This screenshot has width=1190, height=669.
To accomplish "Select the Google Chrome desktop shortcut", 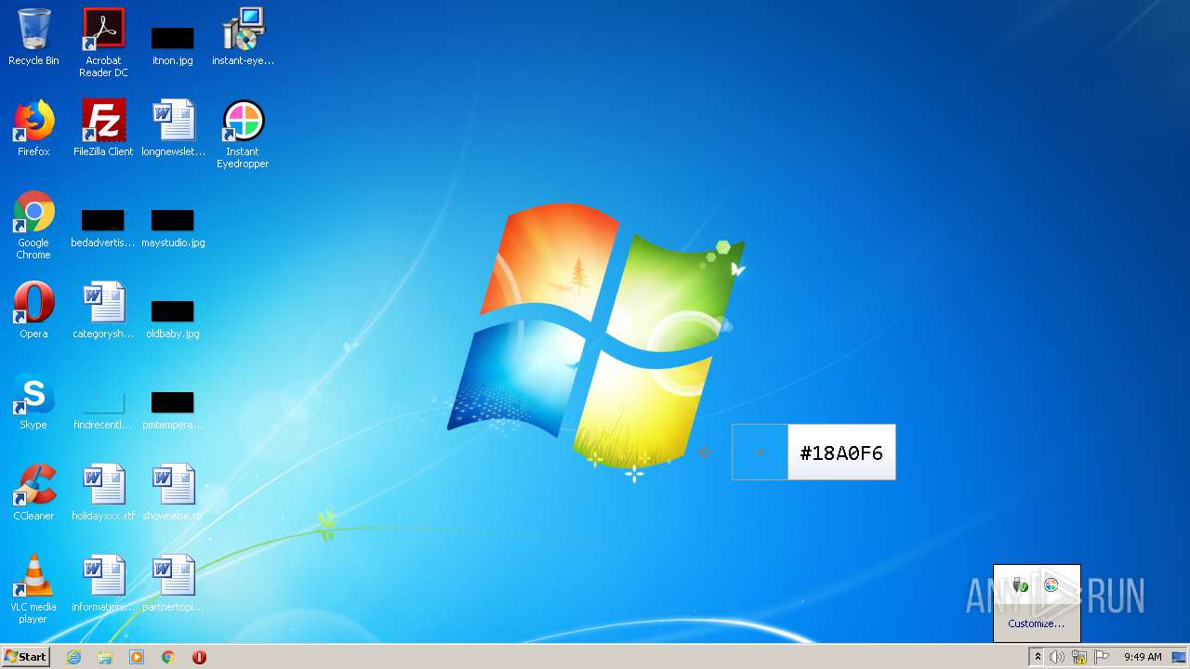I will [x=33, y=225].
